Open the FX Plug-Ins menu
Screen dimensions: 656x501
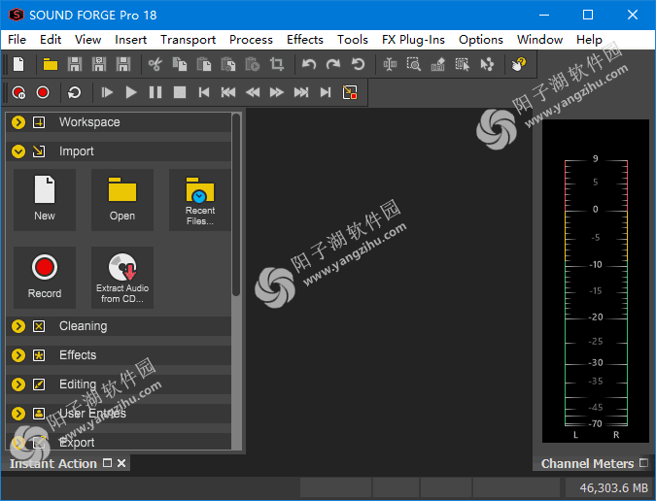click(413, 40)
